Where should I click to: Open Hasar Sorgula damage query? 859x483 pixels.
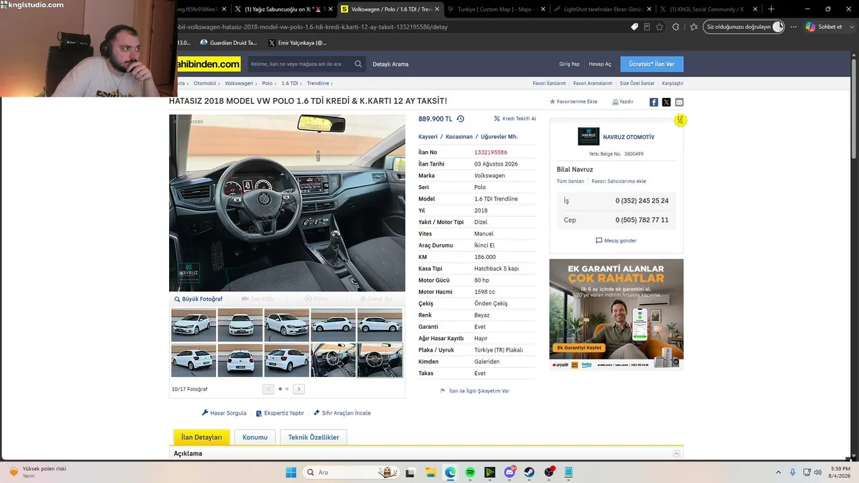(224, 413)
